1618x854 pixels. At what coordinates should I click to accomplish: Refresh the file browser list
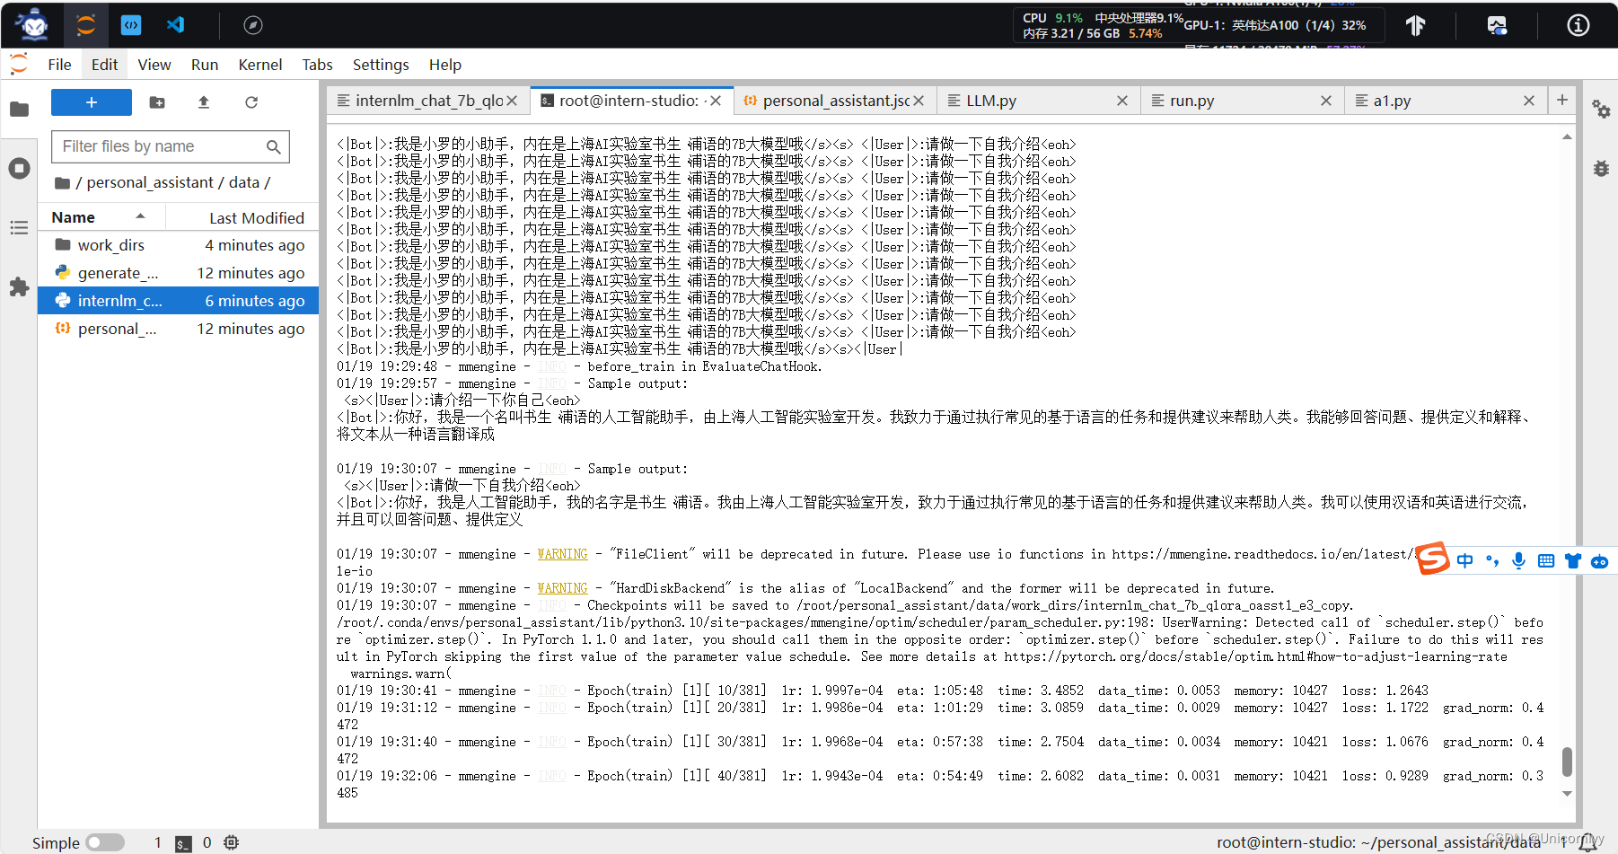point(251,102)
